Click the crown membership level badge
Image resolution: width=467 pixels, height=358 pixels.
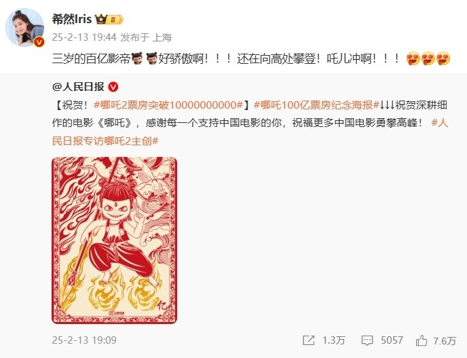pyautogui.click(x=109, y=20)
